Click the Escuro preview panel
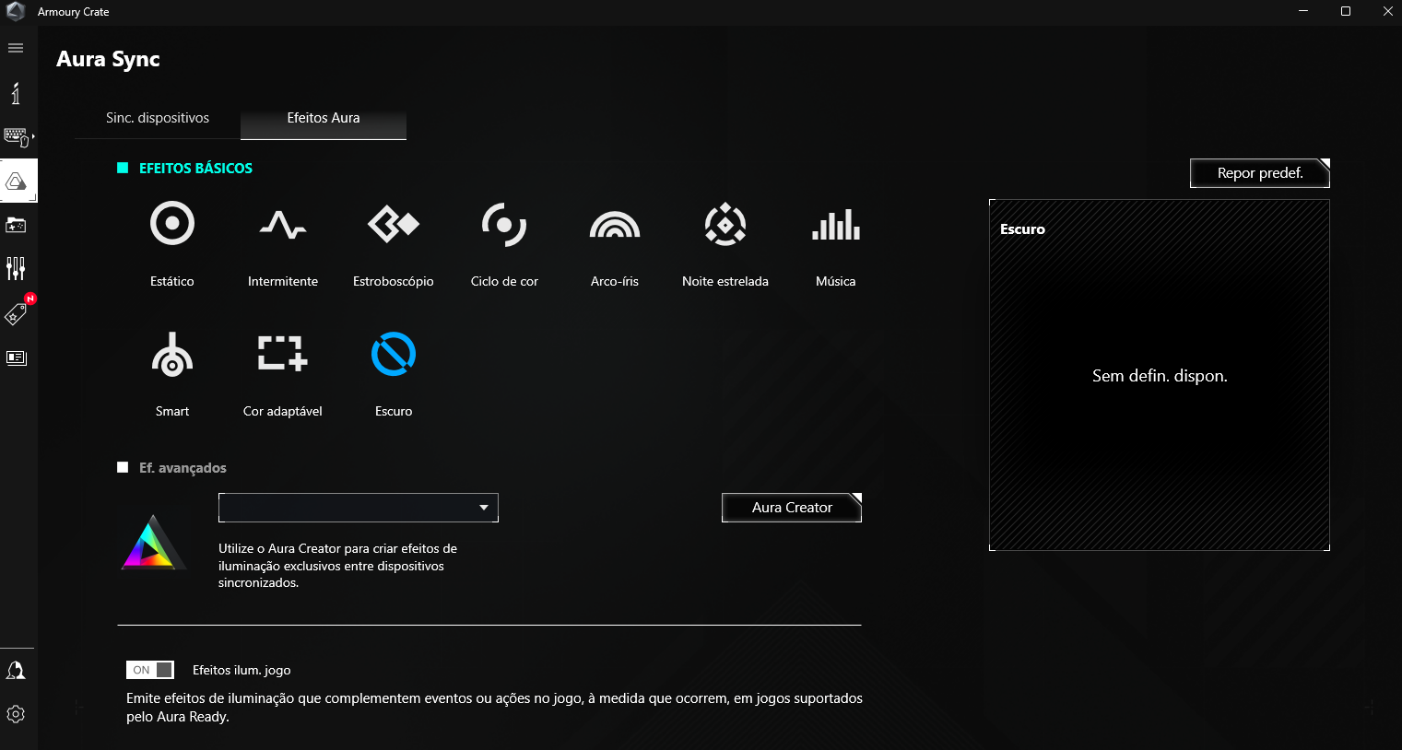 (1160, 375)
